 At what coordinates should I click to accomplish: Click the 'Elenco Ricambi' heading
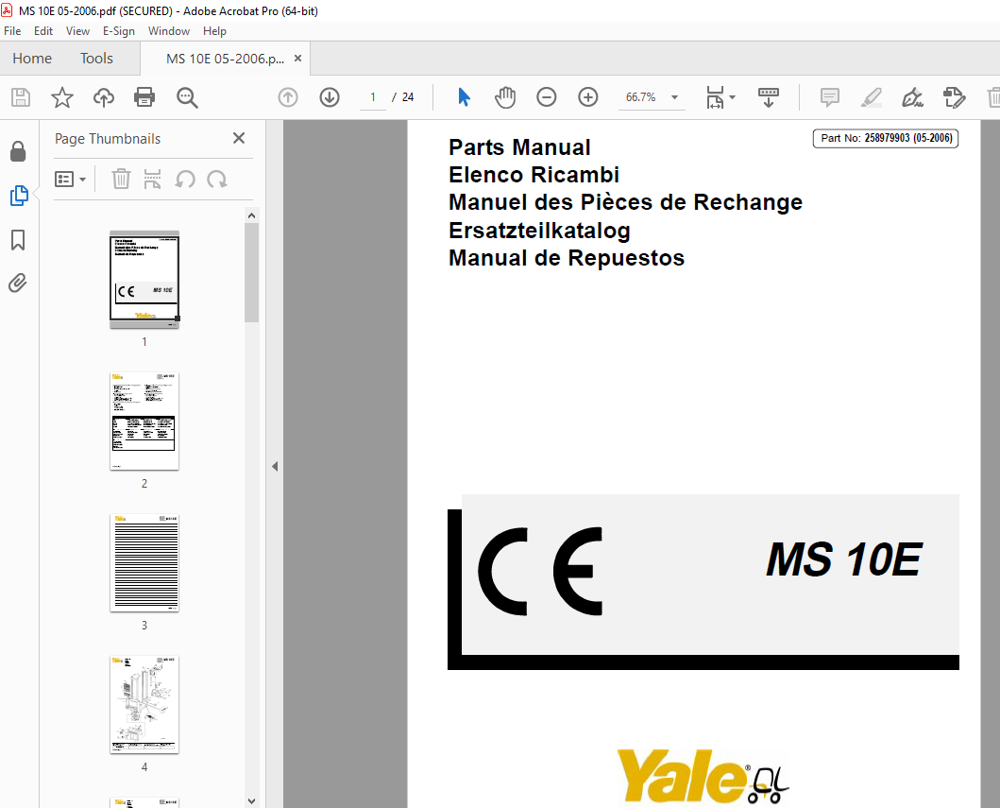(534, 175)
